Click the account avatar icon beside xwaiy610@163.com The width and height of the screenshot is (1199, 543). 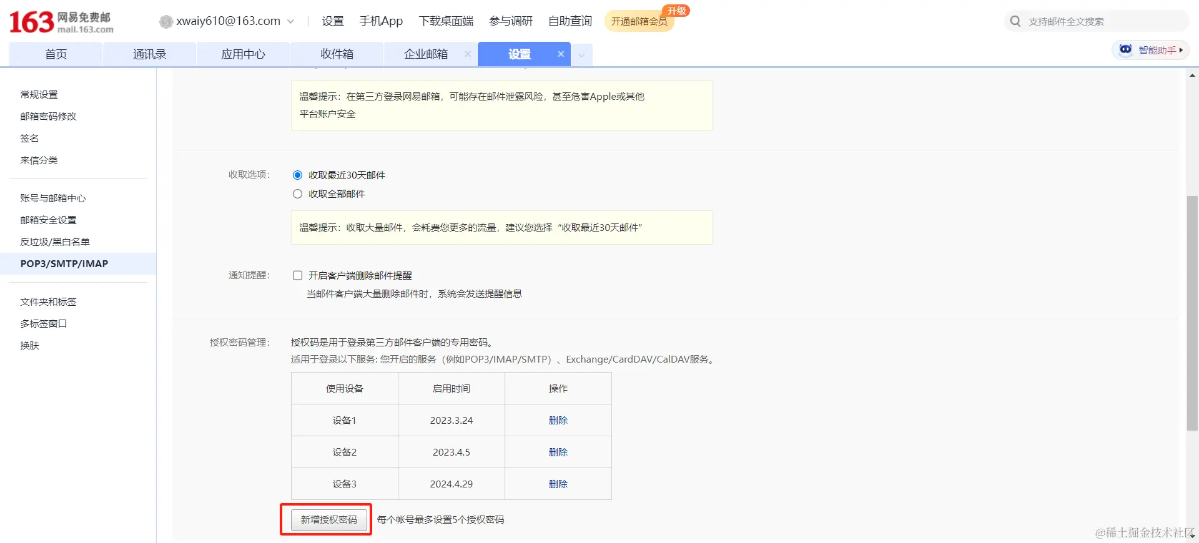click(x=166, y=22)
